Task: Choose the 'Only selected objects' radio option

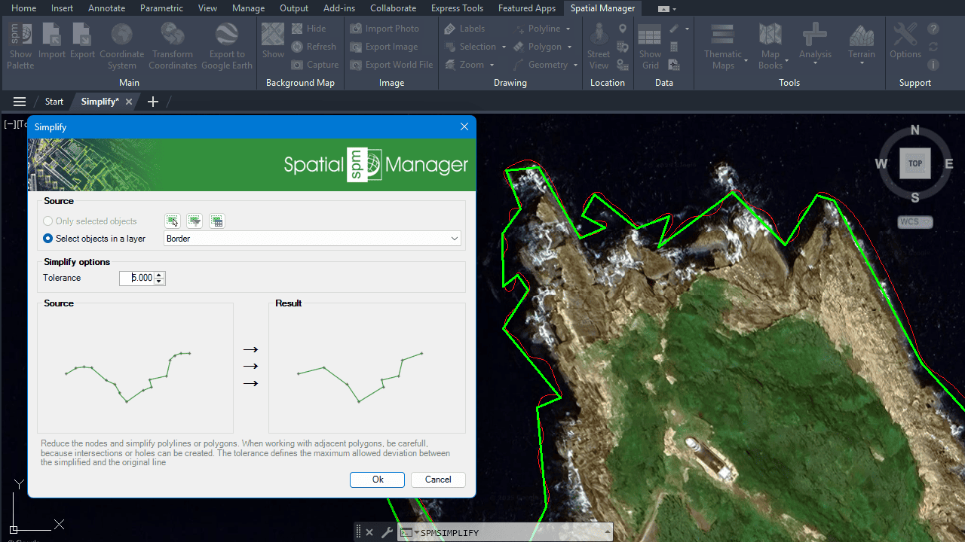Action: 49,221
